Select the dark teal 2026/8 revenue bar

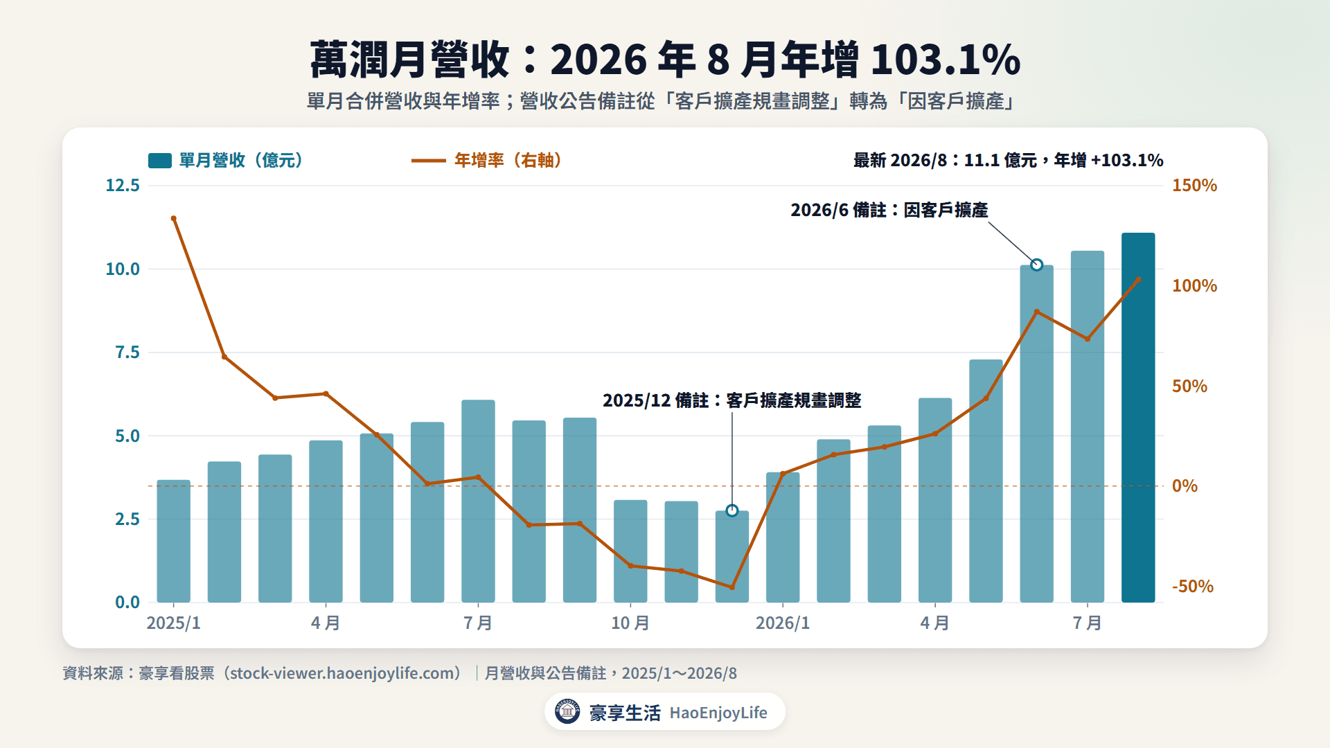[1138, 418]
